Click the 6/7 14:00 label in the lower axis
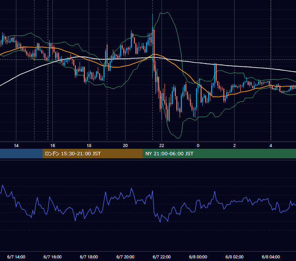296x261 pixels. [16, 257]
